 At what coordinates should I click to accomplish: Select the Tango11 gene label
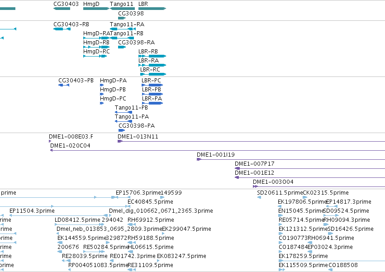[x=122, y=4]
